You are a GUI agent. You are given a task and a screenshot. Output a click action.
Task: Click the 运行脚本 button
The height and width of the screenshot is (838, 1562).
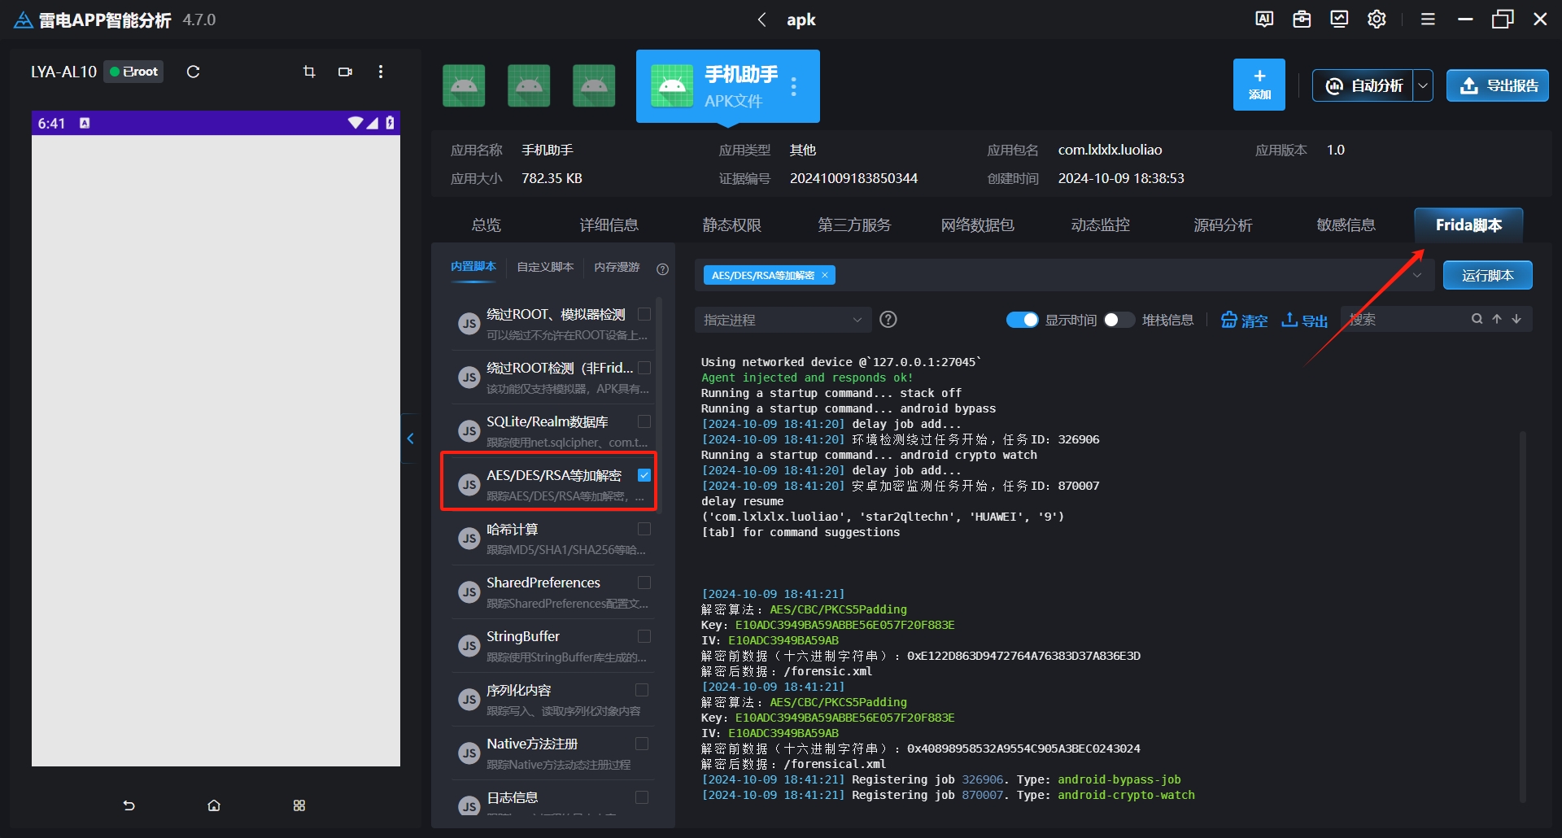tap(1488, 275)
